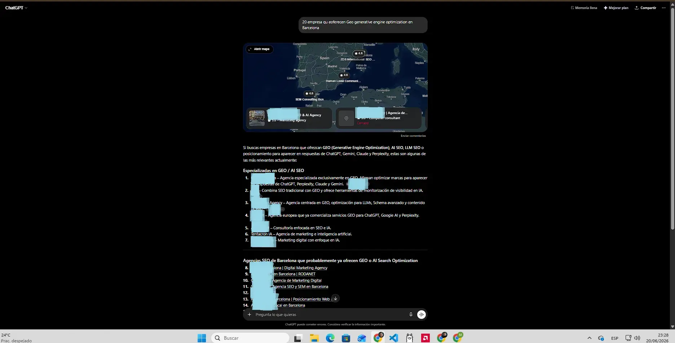Click the Compartir button
The image size is (675, 343).
click(x=645, y=8)
